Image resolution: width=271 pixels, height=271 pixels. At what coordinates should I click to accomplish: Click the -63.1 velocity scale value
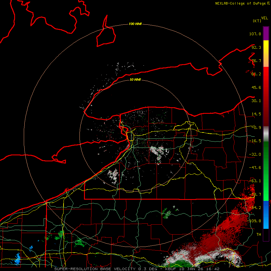click(255, 181)
